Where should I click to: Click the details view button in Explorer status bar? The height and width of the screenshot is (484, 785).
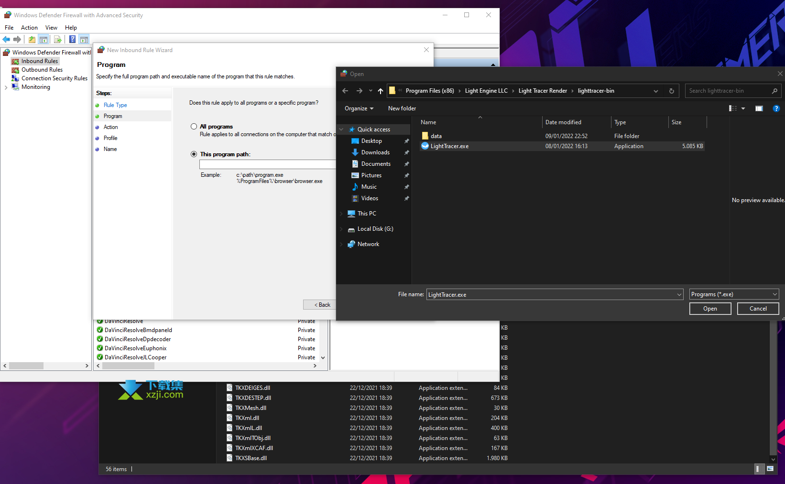pos(758,469)
